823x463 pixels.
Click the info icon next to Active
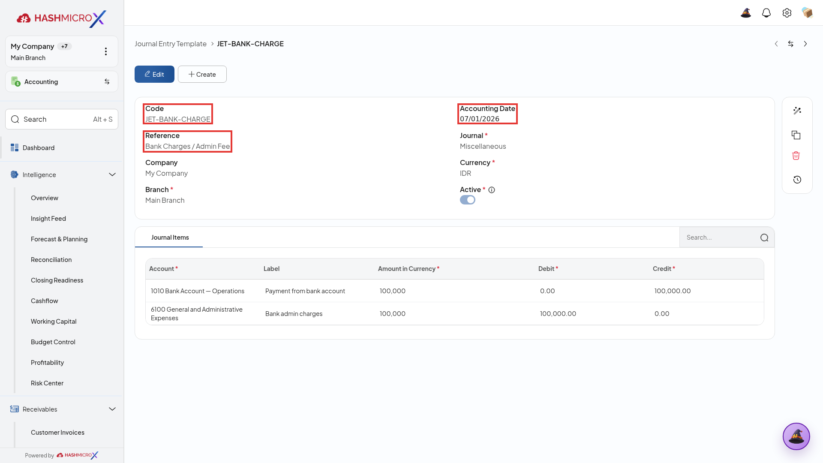[x=492, y=190]
